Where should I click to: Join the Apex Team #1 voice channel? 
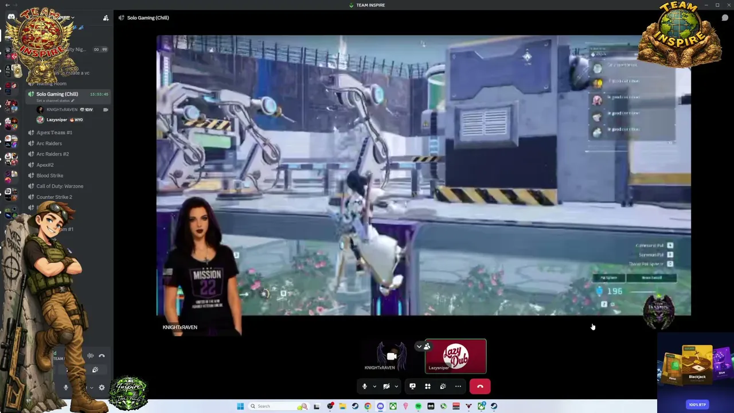point(54,133)
